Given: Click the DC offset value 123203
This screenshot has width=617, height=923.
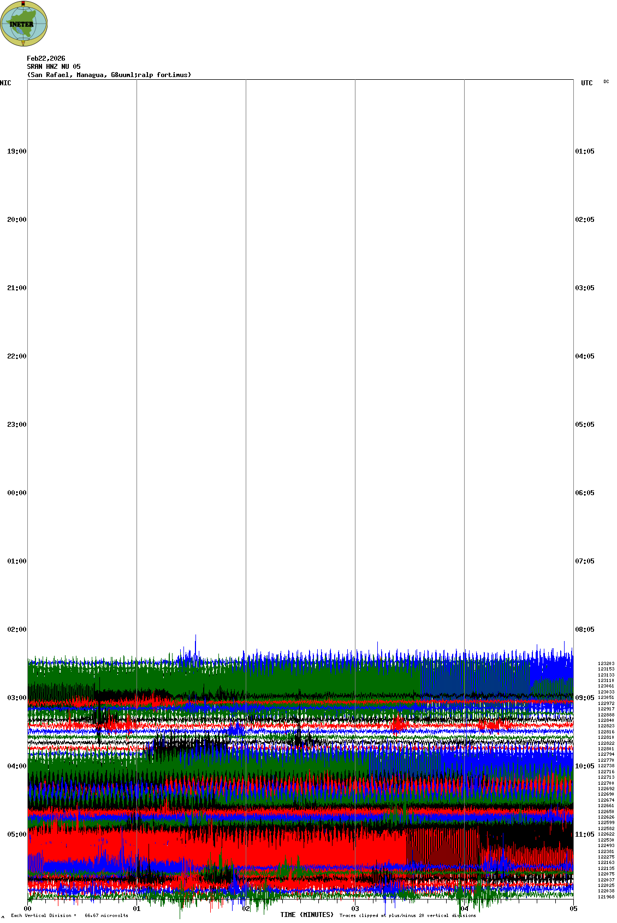Looking at the screenshot, I should point(606,663).
